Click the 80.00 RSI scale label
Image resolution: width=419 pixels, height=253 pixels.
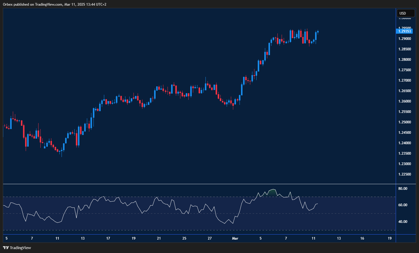coord(403,188)
